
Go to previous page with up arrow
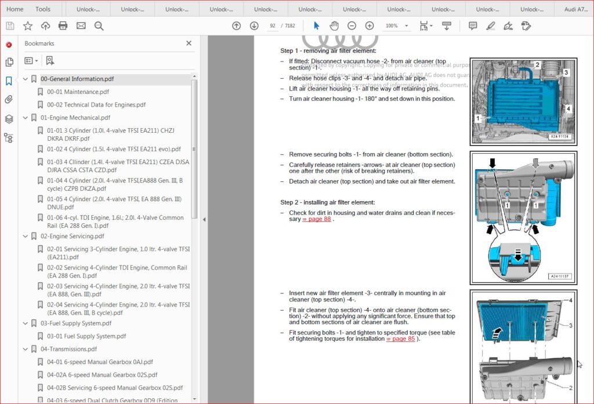click(237, 26)
